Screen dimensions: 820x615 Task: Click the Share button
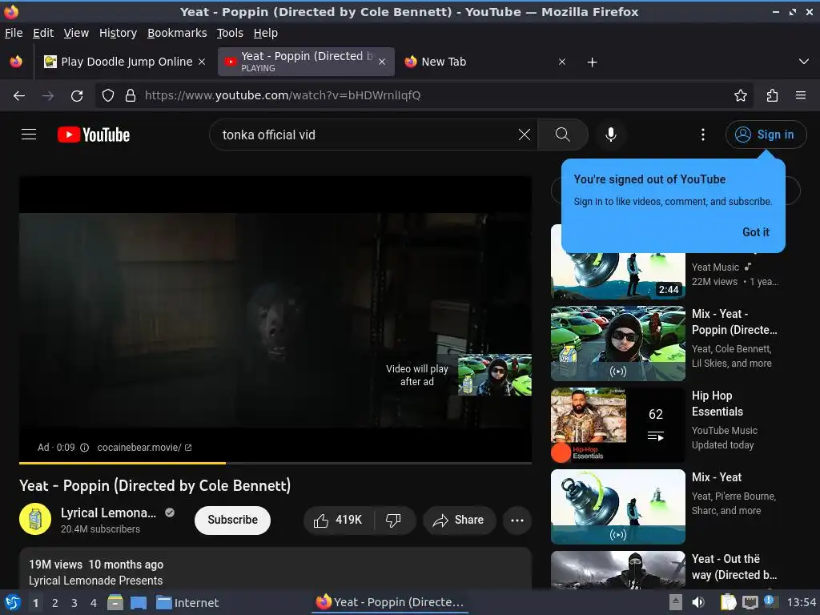pyautogui.click(x=459, y=520)
